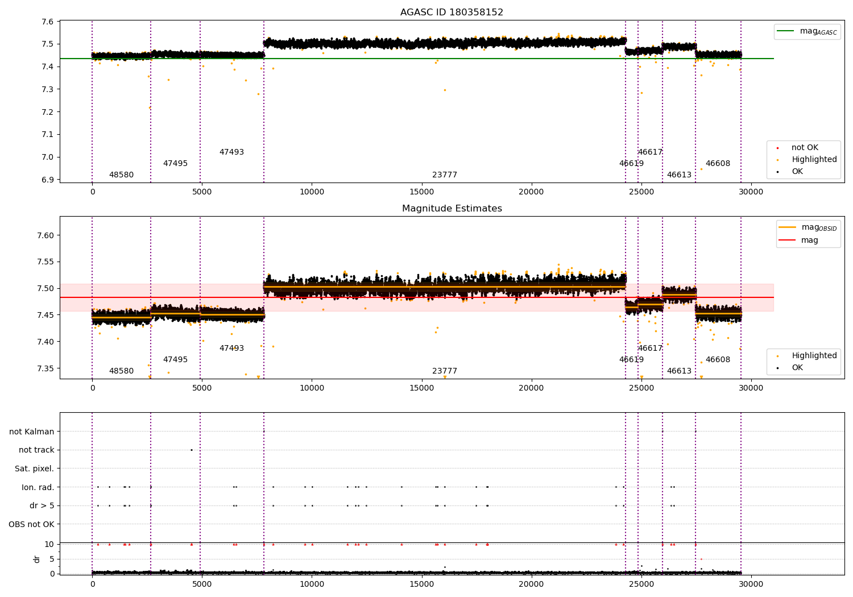Screen dimensions: 853x597
Task: Click the 'OBS not OK' row label
Action: click(31, 524)
